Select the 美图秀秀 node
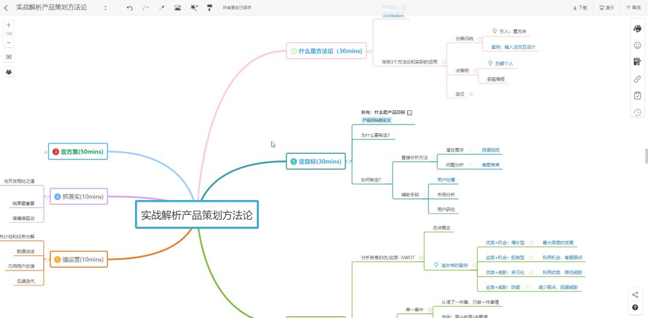This screenshot has height=318, width=648. click(x=491, y=165)
